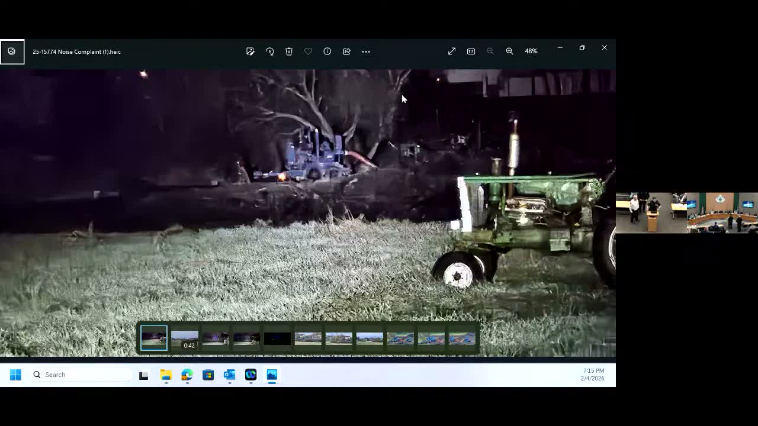Image resolution: width=758 pixels, height=426 pixels.
Task: Set zoom to actual size with 1:1 icon
Action: click(471, 51)
